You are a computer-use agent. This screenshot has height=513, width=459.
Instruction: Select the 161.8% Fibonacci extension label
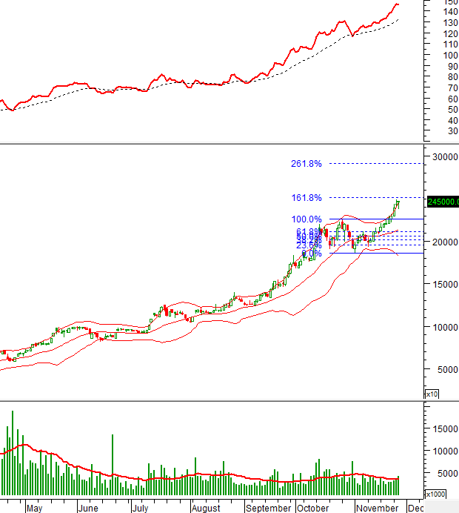(x=306, y=198)
